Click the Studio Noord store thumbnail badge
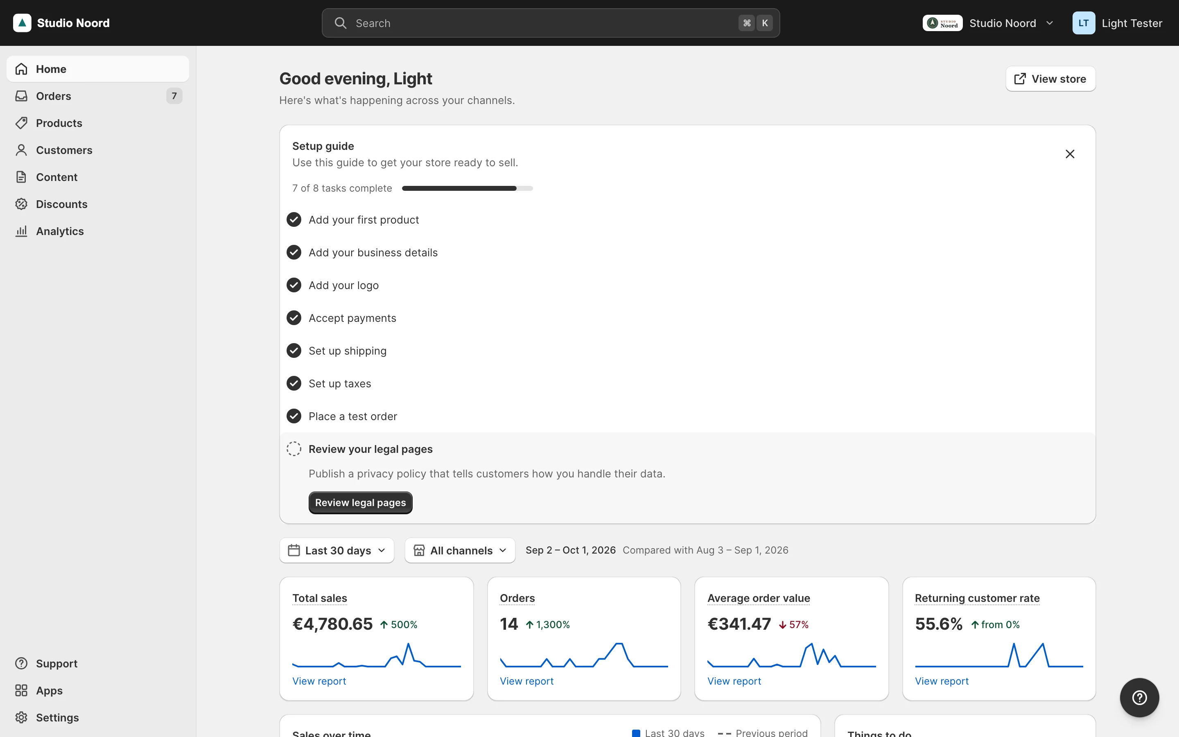Screen dimensions: 1179x737 coord(942,23)
